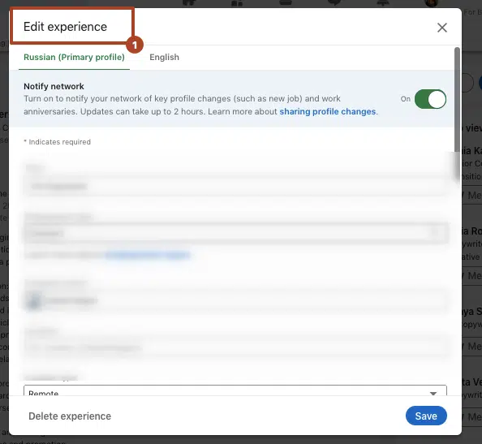Click the Indicates required note

[57, 142]
